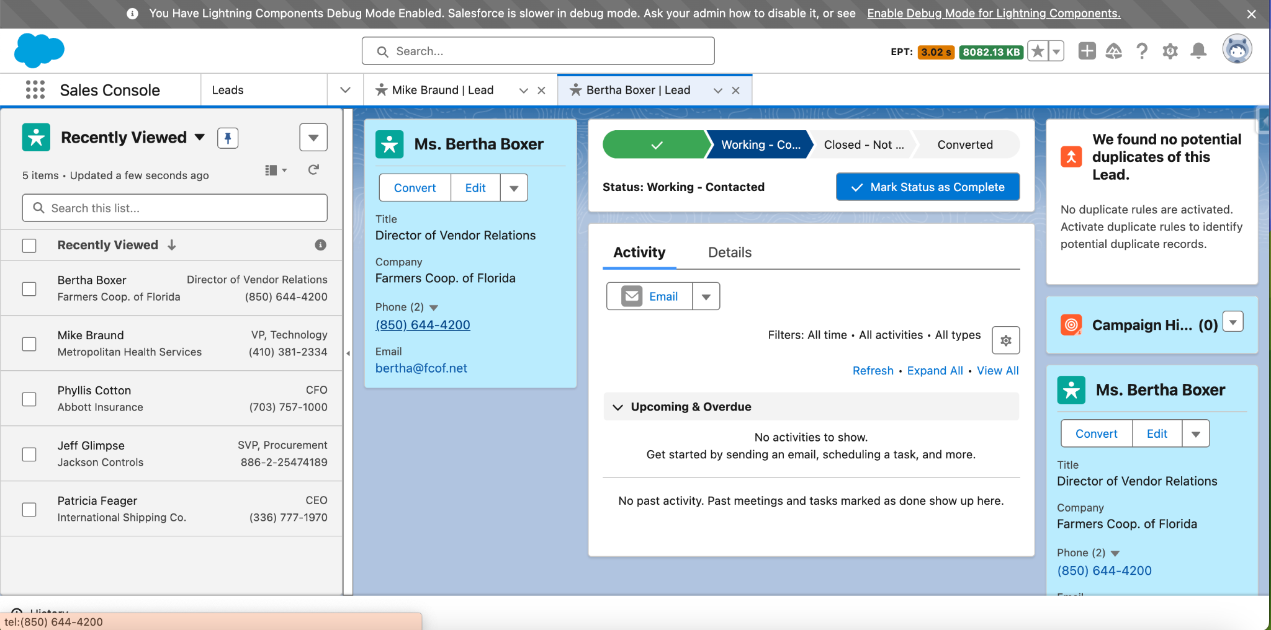Viewport: 1271px width, 630px height.
Task: Open the notifications bell
Action: point(1198,51)
